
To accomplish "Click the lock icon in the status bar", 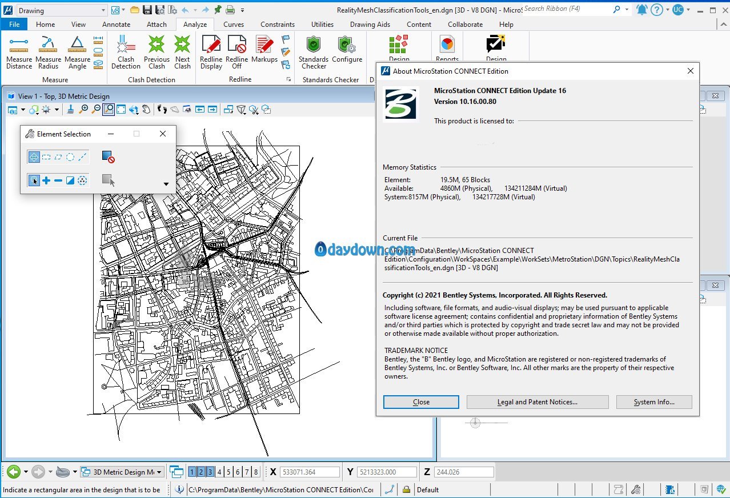I will [x=406, y=489].
